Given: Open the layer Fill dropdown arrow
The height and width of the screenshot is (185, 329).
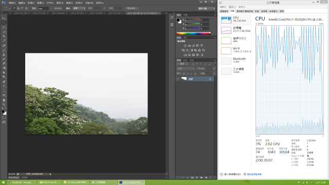Looking at the screenshot, I should click(214, 73).
